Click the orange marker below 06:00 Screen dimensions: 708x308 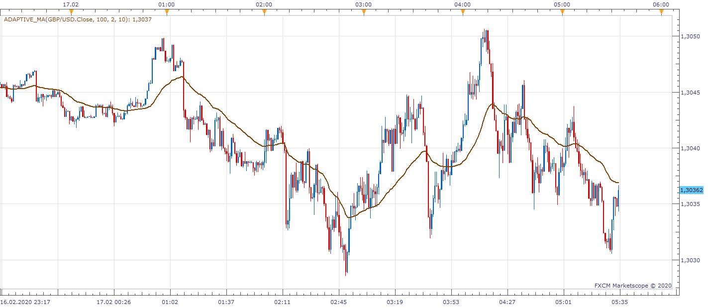click(661, 12)
